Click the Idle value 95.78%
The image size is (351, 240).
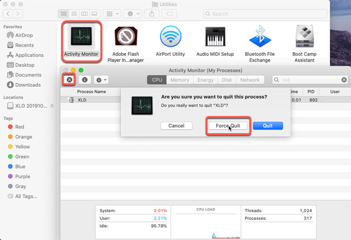tap(158, 226)
